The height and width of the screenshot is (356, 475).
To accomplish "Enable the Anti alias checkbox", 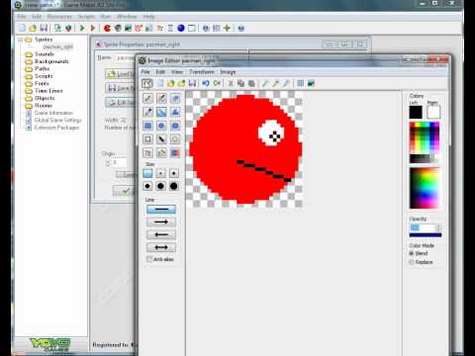I will coord(149,259).
